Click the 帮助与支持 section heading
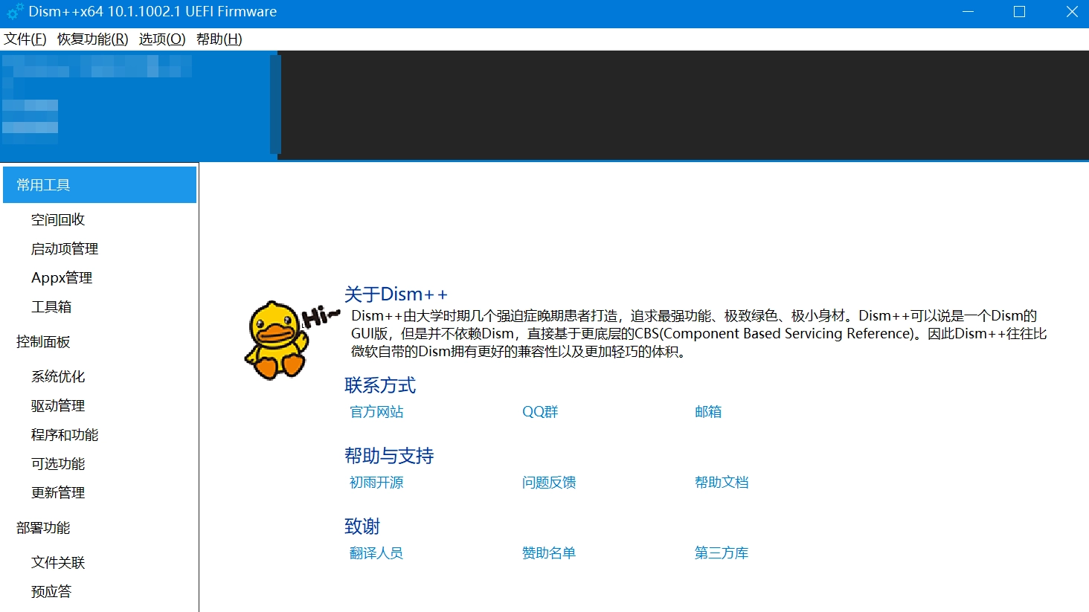The image size is (1089, 612). point(389,456)
